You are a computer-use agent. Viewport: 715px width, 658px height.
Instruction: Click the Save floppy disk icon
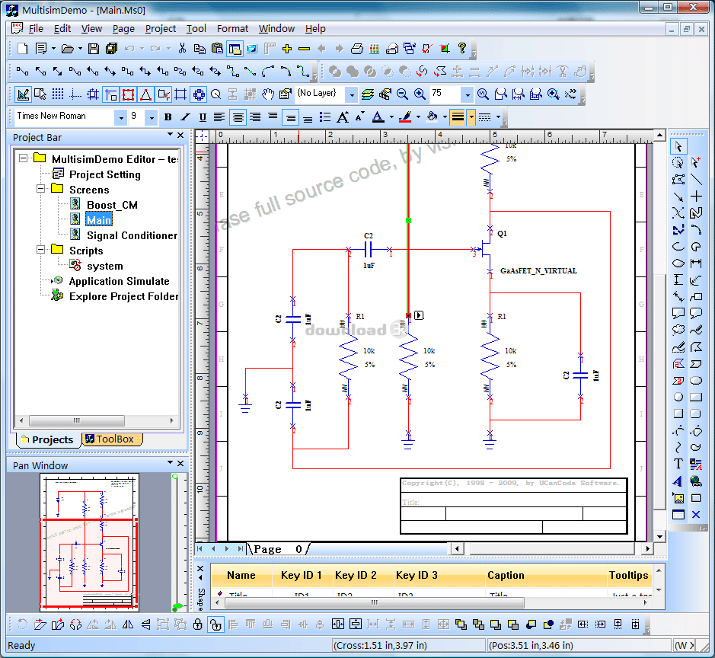pyautogui.click(x=94, y=49)
